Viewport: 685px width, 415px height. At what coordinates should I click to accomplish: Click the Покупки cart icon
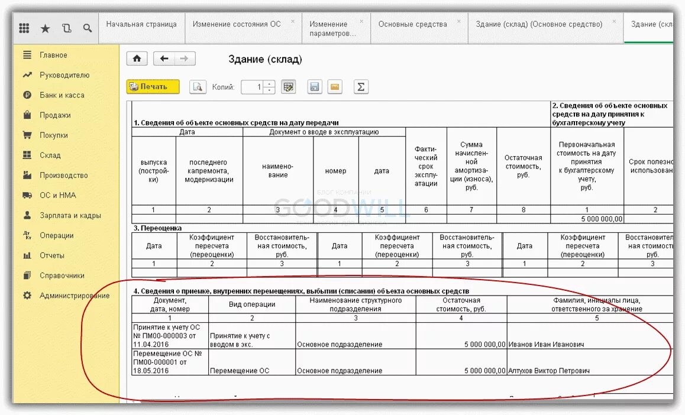tap(27, 135)
